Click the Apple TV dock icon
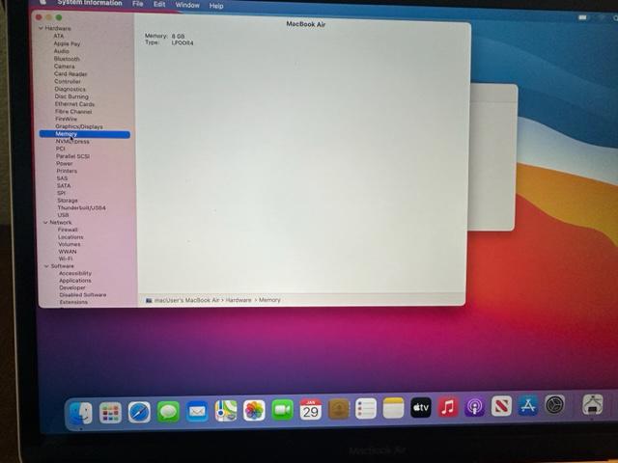 coord(420,408)
